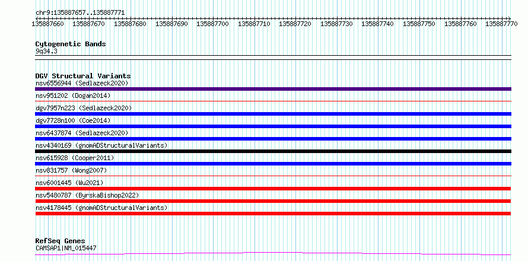Click the black nsv4340169 variant bar
This screenshot has width=528, height=261.
[x=273, y=151]
